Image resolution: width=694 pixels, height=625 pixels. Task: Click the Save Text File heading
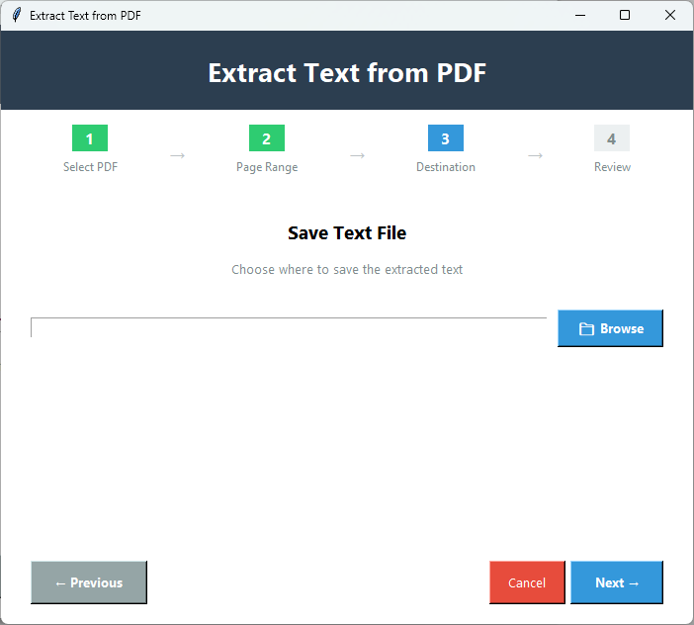coord(347,232)
